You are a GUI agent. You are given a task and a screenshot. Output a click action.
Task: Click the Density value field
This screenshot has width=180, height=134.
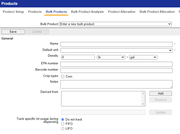[78, 57]
